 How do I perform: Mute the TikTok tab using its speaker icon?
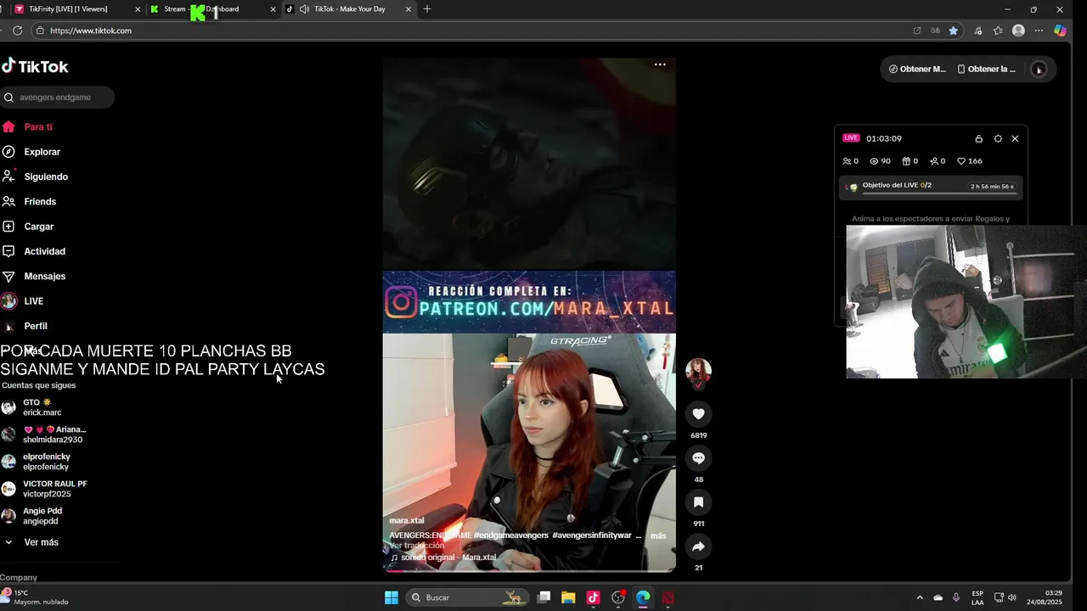pyautogui.click(x=304, y=9)
